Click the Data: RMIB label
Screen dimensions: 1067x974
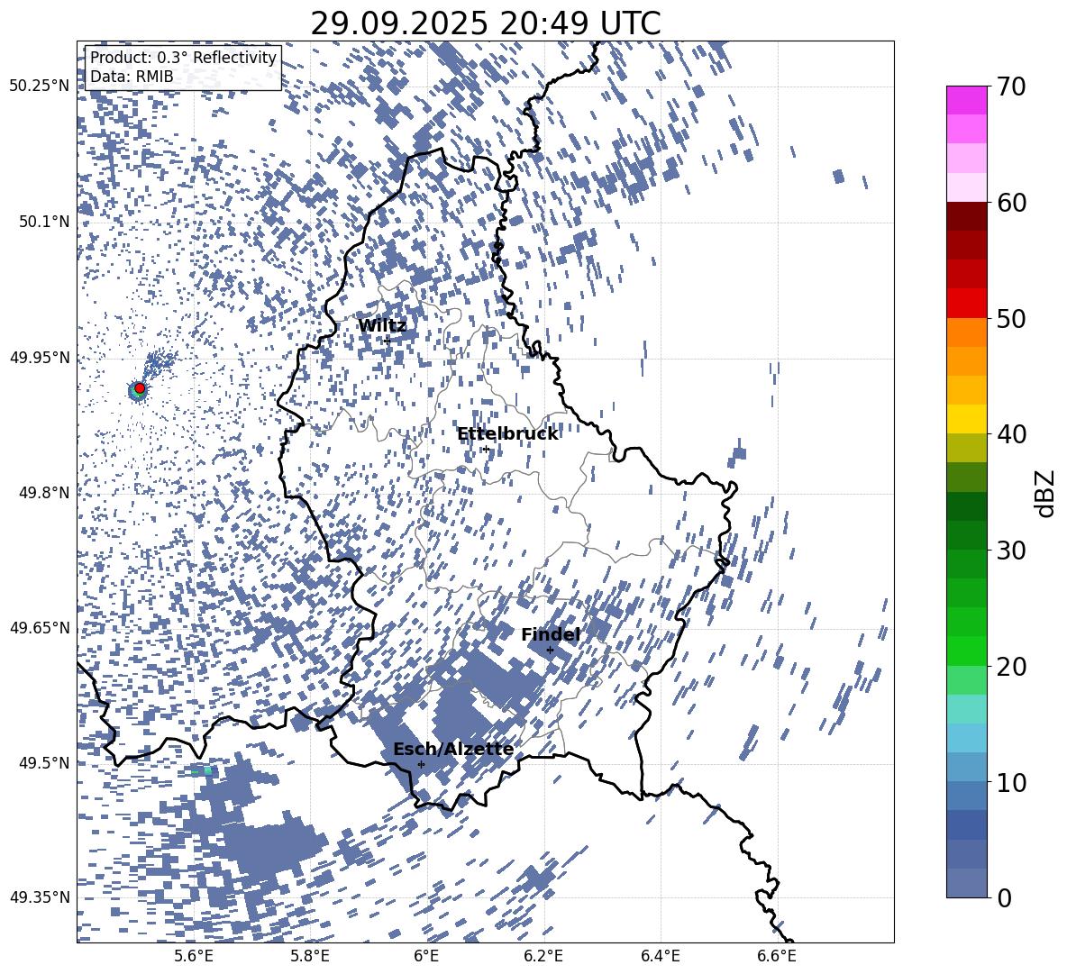point(132,77)
